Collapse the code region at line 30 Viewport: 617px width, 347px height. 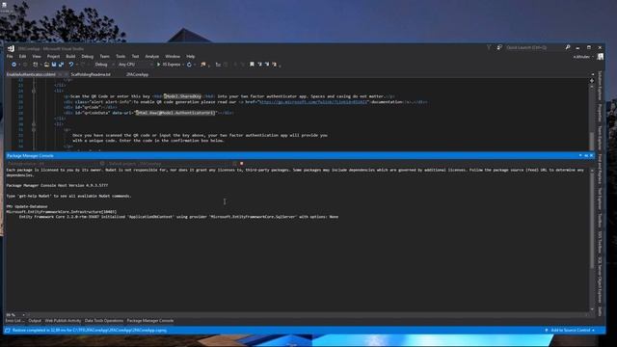click(x=34, y=124)
